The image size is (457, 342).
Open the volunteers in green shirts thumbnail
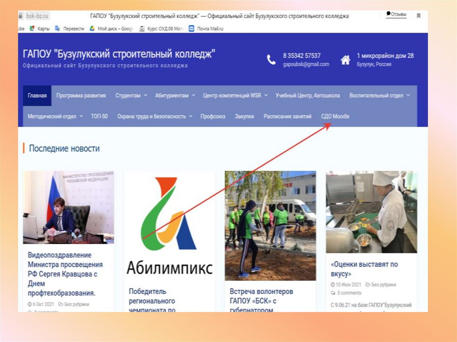point(270,226)
